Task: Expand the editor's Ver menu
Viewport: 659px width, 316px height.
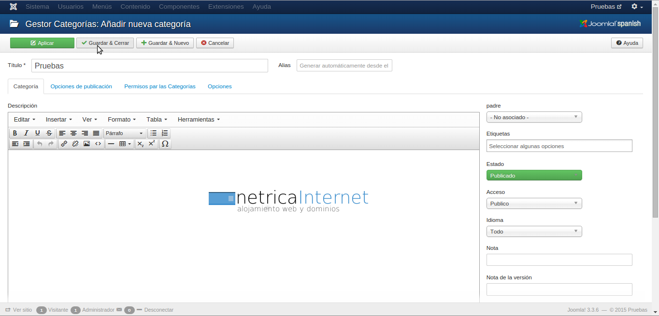Action: click(x=90, y=120)
